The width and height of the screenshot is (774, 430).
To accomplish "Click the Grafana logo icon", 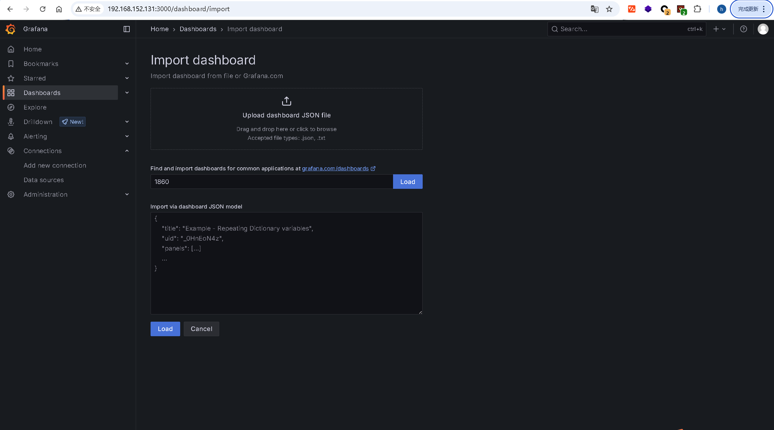I will 11,29.
